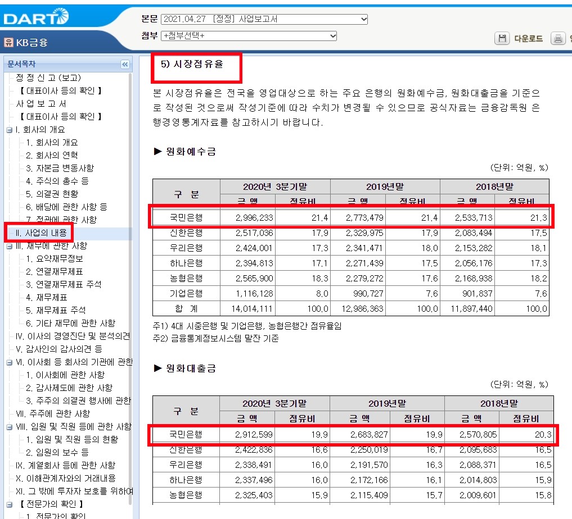Click 하나은행 loan value 2,337,496

click(x=254, y=480)
